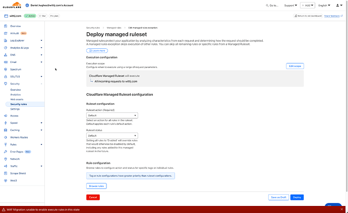Open the account globe icon
The height and width of the screenshot is (213, 348).
pos(27,5)
